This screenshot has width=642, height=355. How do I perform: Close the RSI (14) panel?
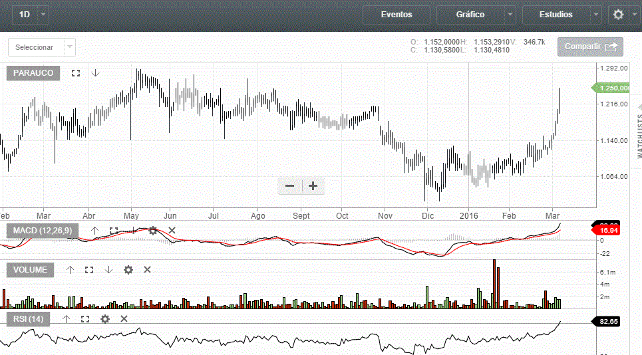(124, 319)
